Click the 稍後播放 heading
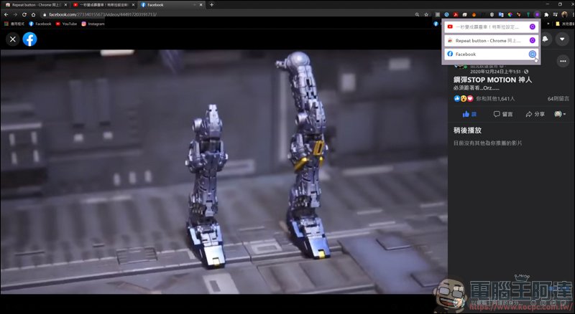 pyautogui.click(x=467, y=130)
